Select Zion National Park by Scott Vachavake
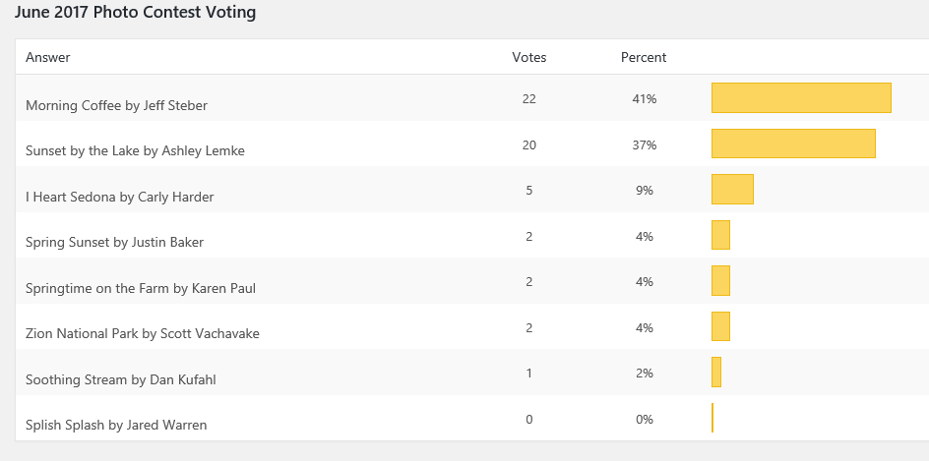This screenshot has height=461, width=929. click(143, 334)
